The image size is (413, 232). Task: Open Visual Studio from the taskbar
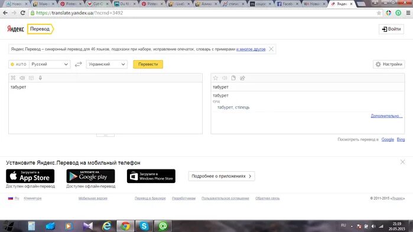click(87, 226)
